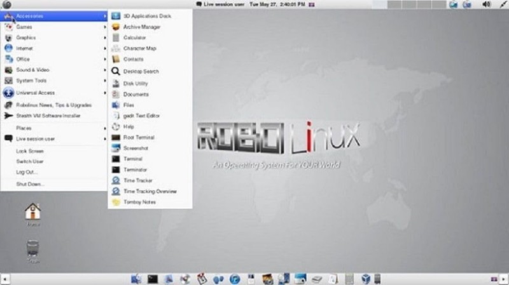Launch Contacts from the submenu
This screenshot has width=509, height=285.
coord(150,59)
